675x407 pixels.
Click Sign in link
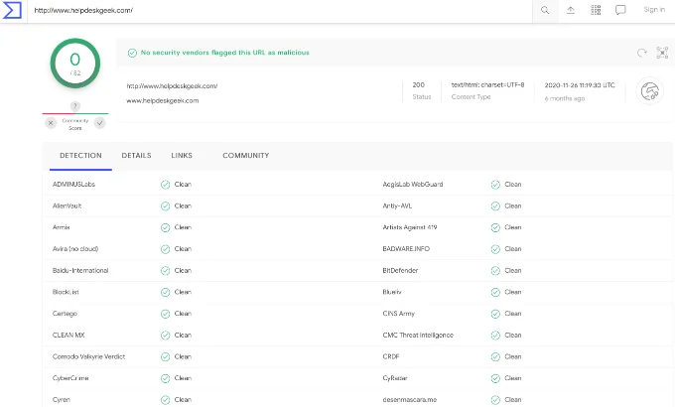[x=654, y=10]
